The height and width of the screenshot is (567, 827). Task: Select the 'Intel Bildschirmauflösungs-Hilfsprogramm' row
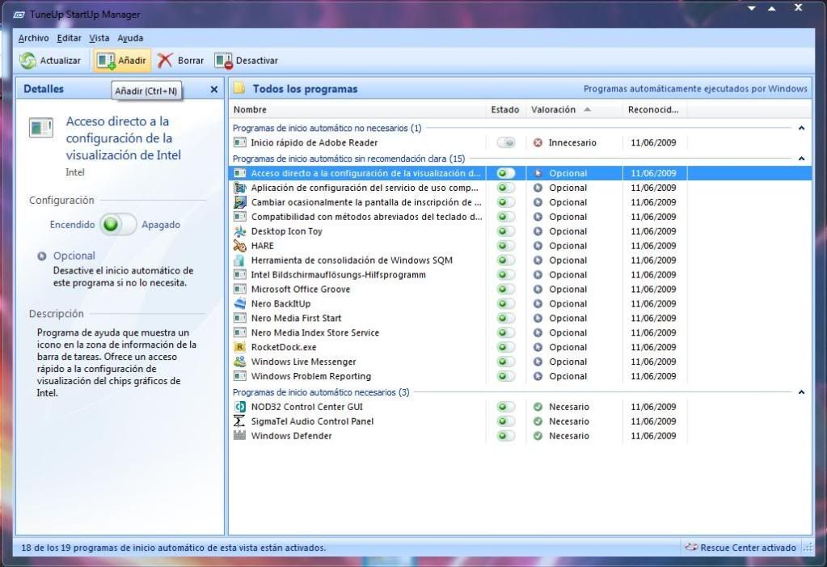pyautogui.click(x=520, y=274)
